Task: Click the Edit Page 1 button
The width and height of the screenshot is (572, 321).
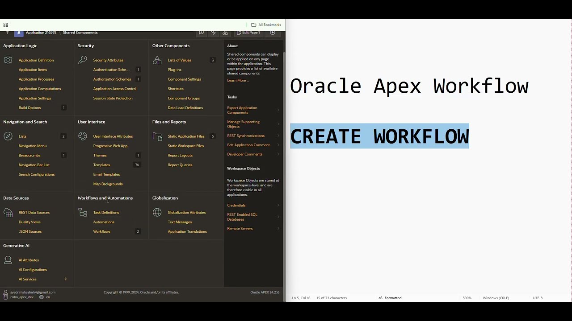Action: click(248, 33)
